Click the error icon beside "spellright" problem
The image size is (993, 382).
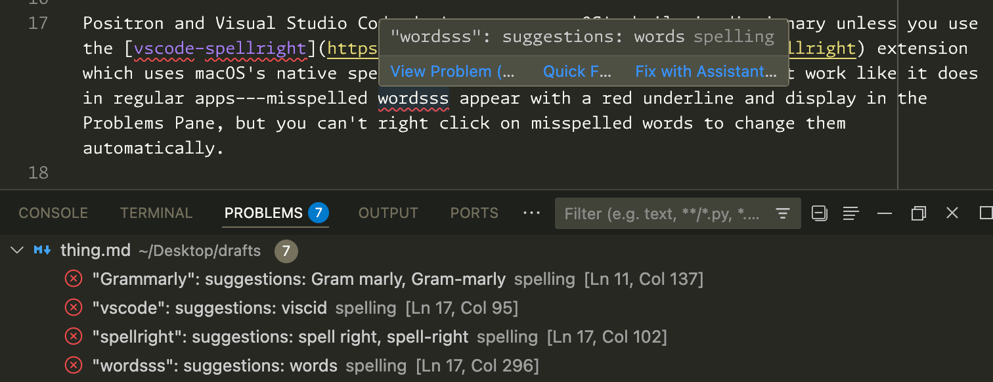point(73,337)
